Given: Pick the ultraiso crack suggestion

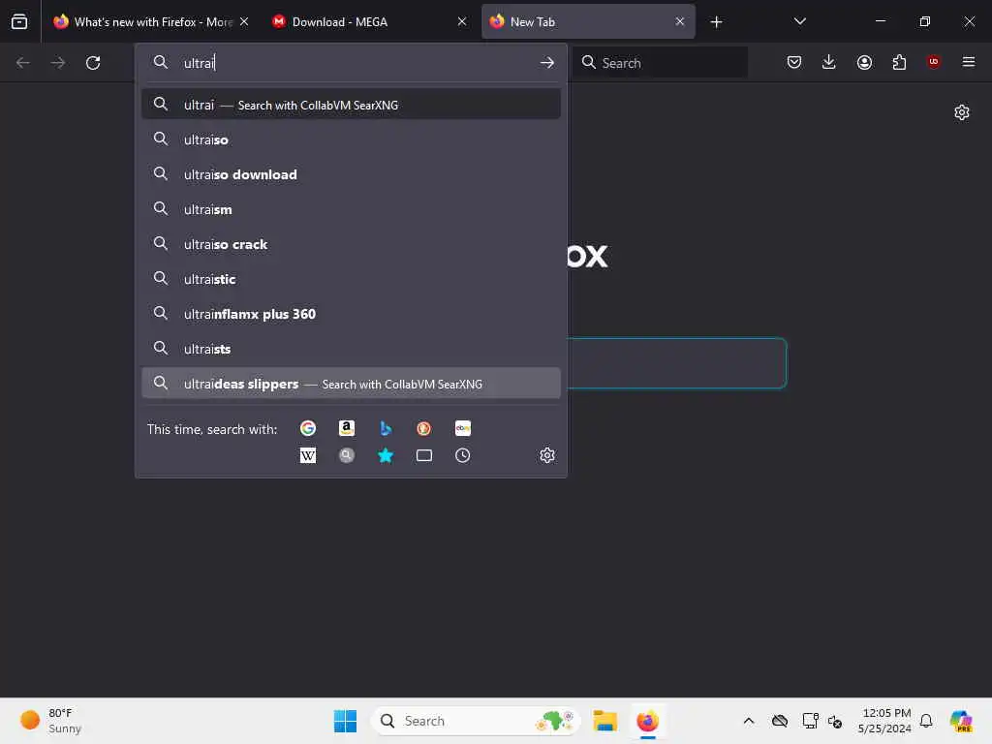Looking at the screenshot, I should pos(351,243).
